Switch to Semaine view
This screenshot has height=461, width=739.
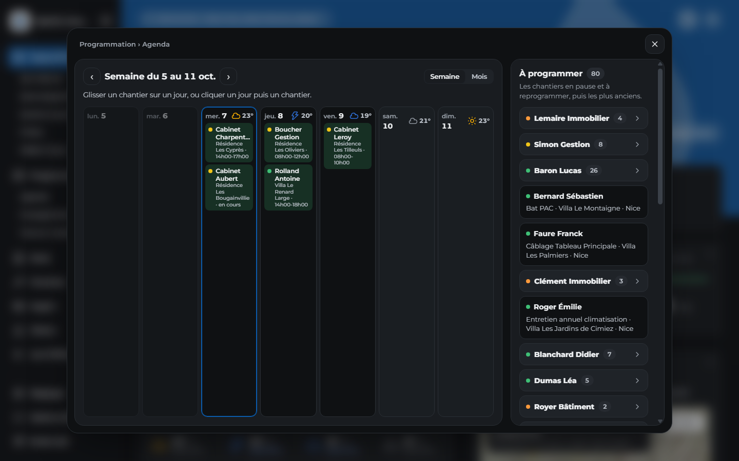click(444, 77)
